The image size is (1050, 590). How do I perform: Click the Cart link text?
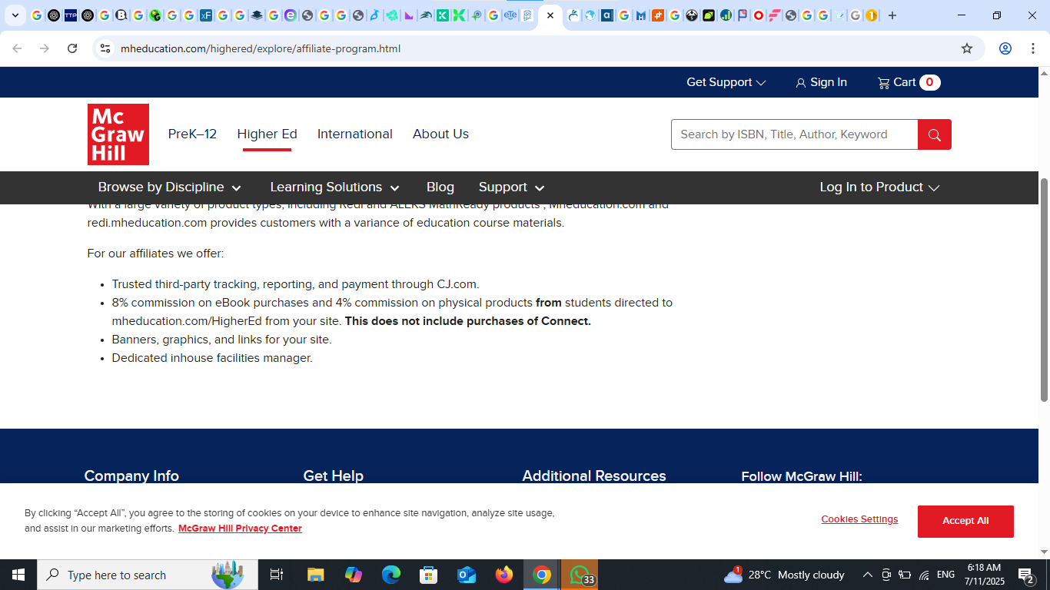pyautogui.click(x=905, y=82)
